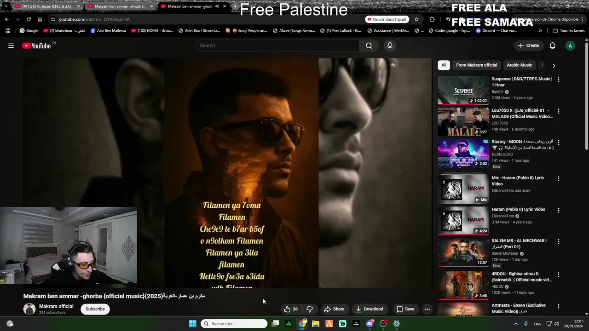
Task: Start voice search with the microphone
Action: click(x=390, y=46)
